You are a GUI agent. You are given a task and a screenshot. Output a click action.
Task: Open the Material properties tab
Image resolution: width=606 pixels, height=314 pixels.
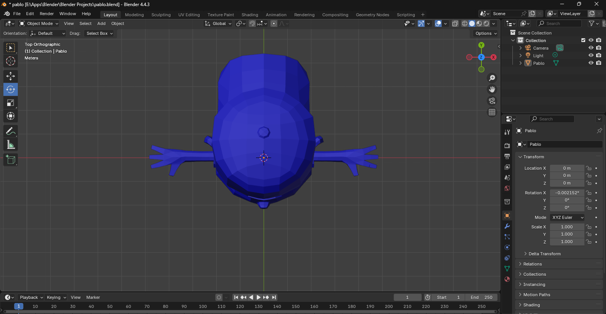click(507, 279)
